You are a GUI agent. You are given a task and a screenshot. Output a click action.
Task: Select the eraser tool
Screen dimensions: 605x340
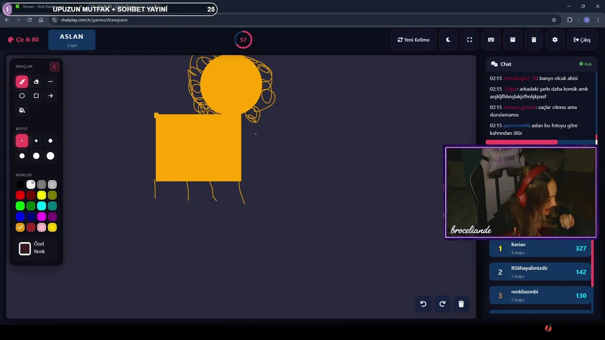coord(36,82)
